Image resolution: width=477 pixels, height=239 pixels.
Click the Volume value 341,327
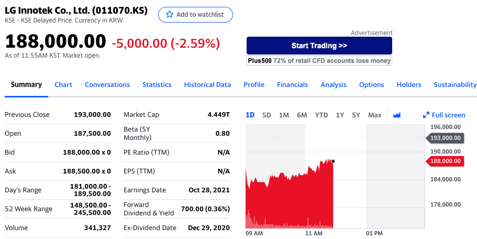97,228
